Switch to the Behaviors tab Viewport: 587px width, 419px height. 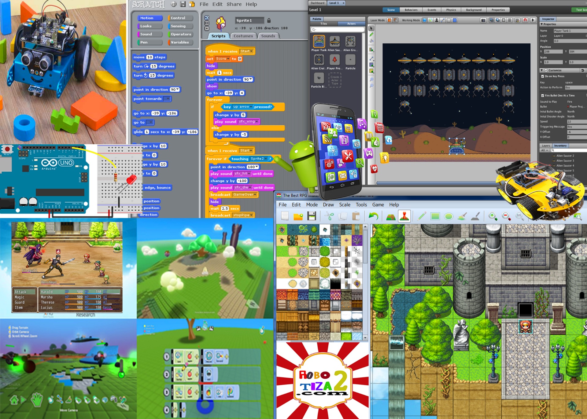(411, 10)
